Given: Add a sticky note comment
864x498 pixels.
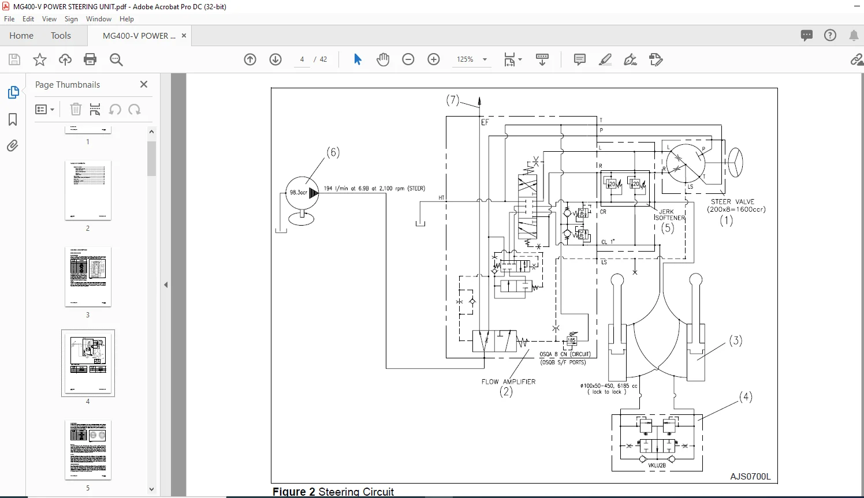Looking at the screenshot, I should pos(580,59).
